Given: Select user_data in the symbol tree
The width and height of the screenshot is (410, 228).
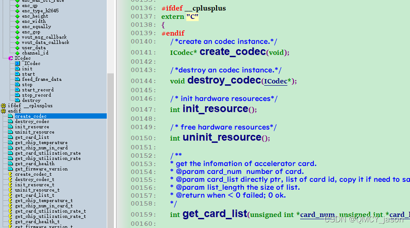Looking at the screenshot, I should click(34, 48).
